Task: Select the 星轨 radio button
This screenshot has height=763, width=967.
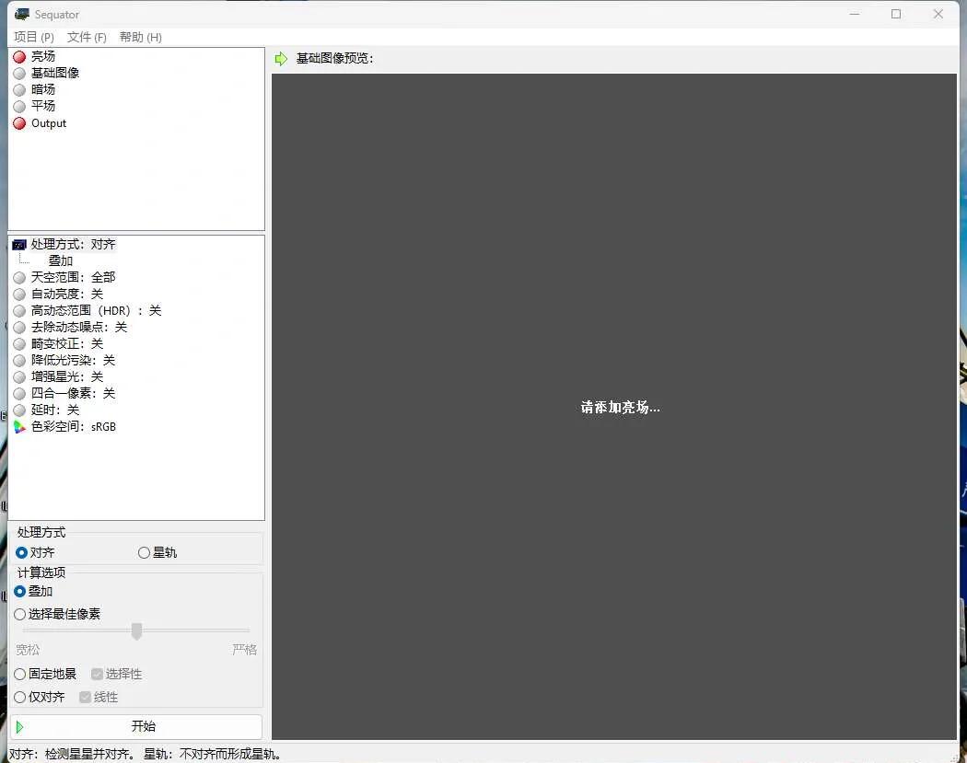Action: pyautogui.click(x=144, y=553)
